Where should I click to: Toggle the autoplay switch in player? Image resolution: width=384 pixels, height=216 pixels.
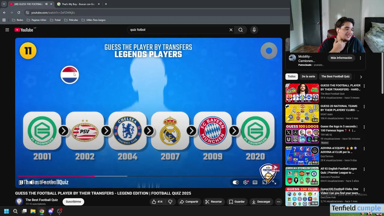[x=236, y=182]
